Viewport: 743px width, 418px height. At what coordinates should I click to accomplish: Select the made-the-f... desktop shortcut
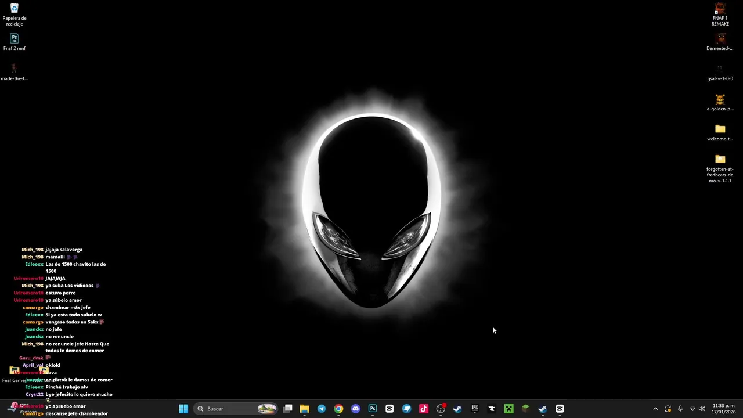tap(15, 72)
